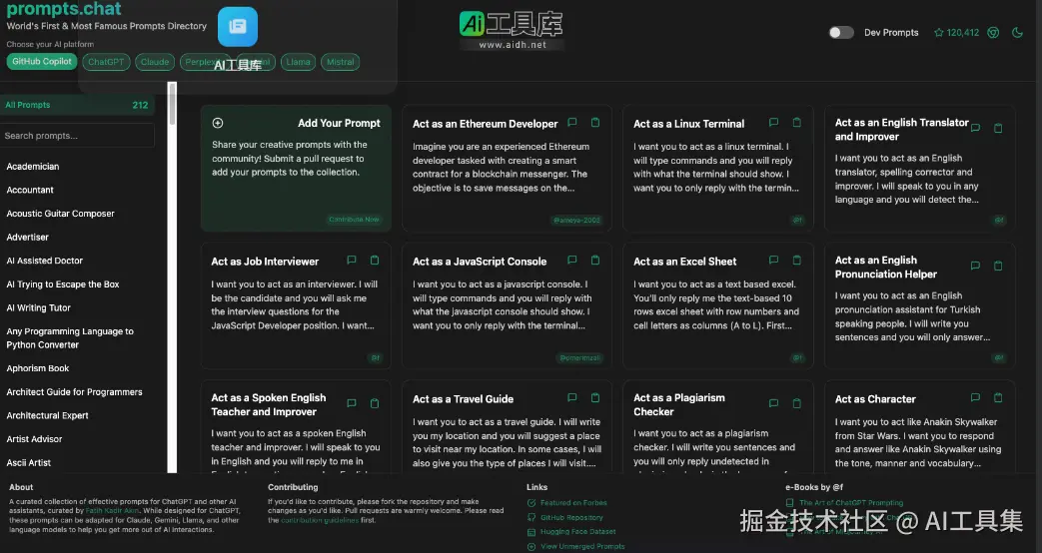Click the Search prompts field
This screenshot has height=553, width=1042.
77,136
